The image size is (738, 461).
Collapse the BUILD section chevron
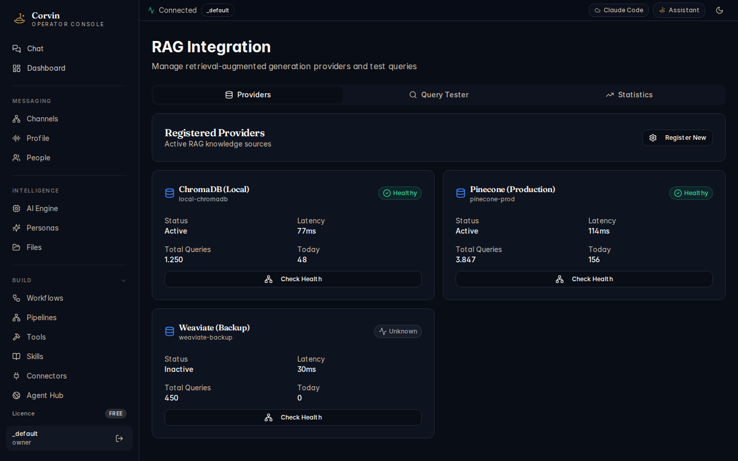pyautogui.click(x=124, y=281)
